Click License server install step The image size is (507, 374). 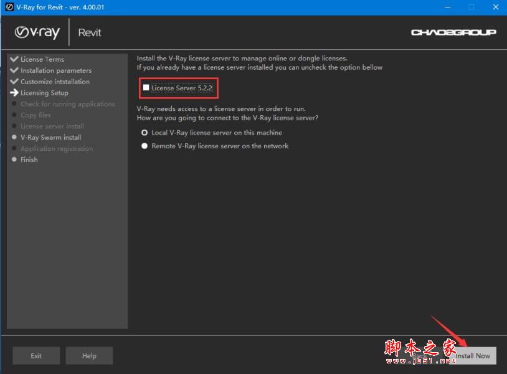pos(52,126)
